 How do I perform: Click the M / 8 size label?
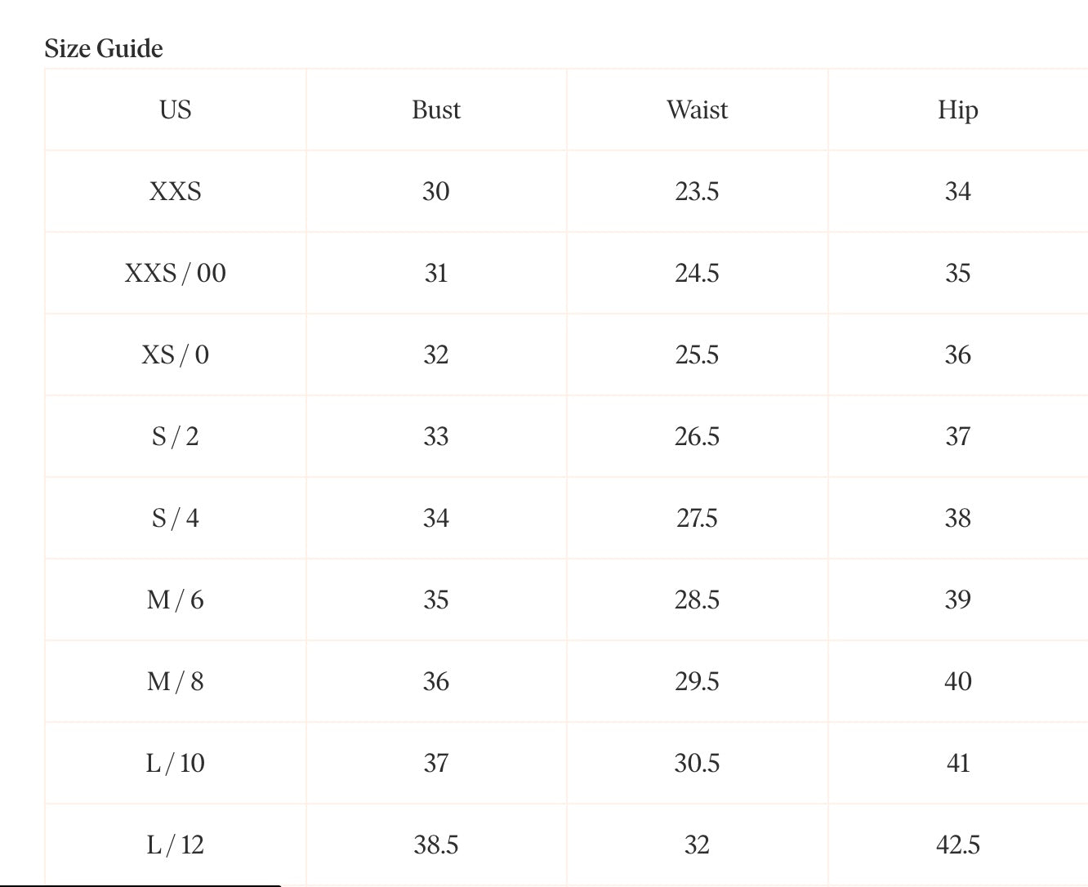(x=176, y=681)
